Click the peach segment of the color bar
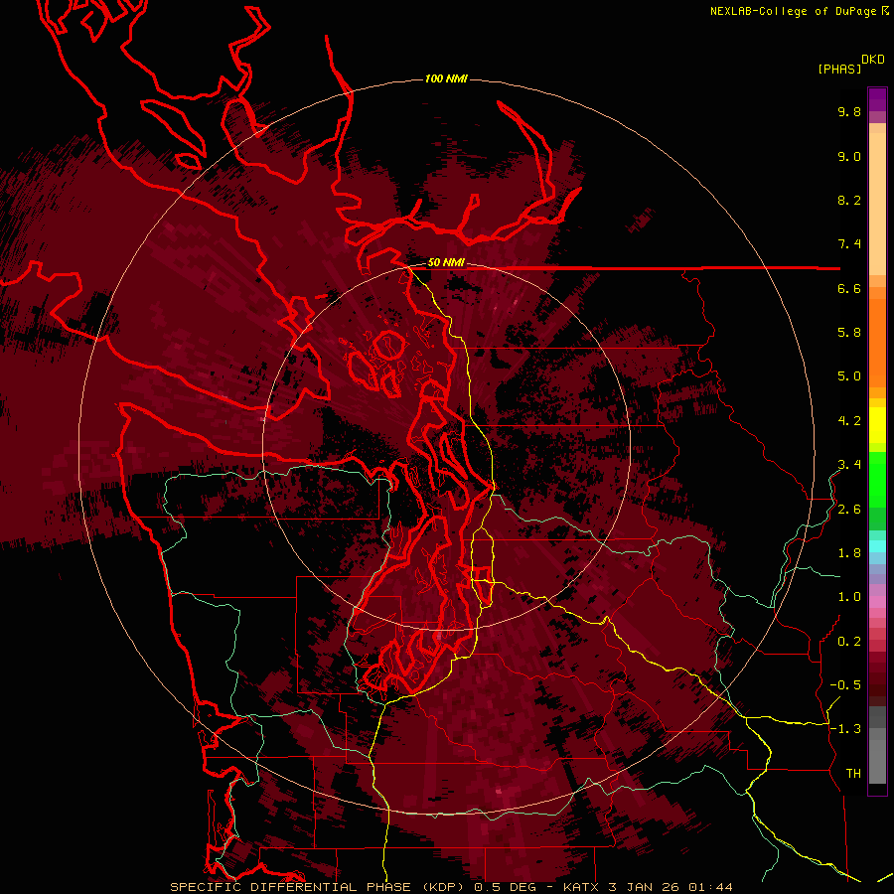The image size is (894, 894). 877,204
